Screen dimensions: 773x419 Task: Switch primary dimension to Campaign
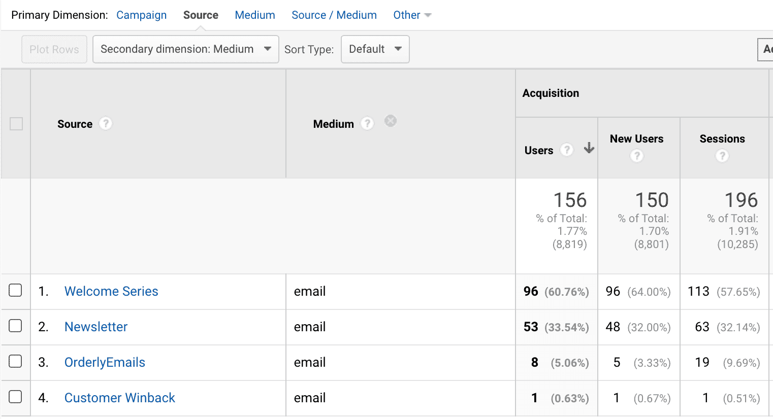[x=141, y=15]
